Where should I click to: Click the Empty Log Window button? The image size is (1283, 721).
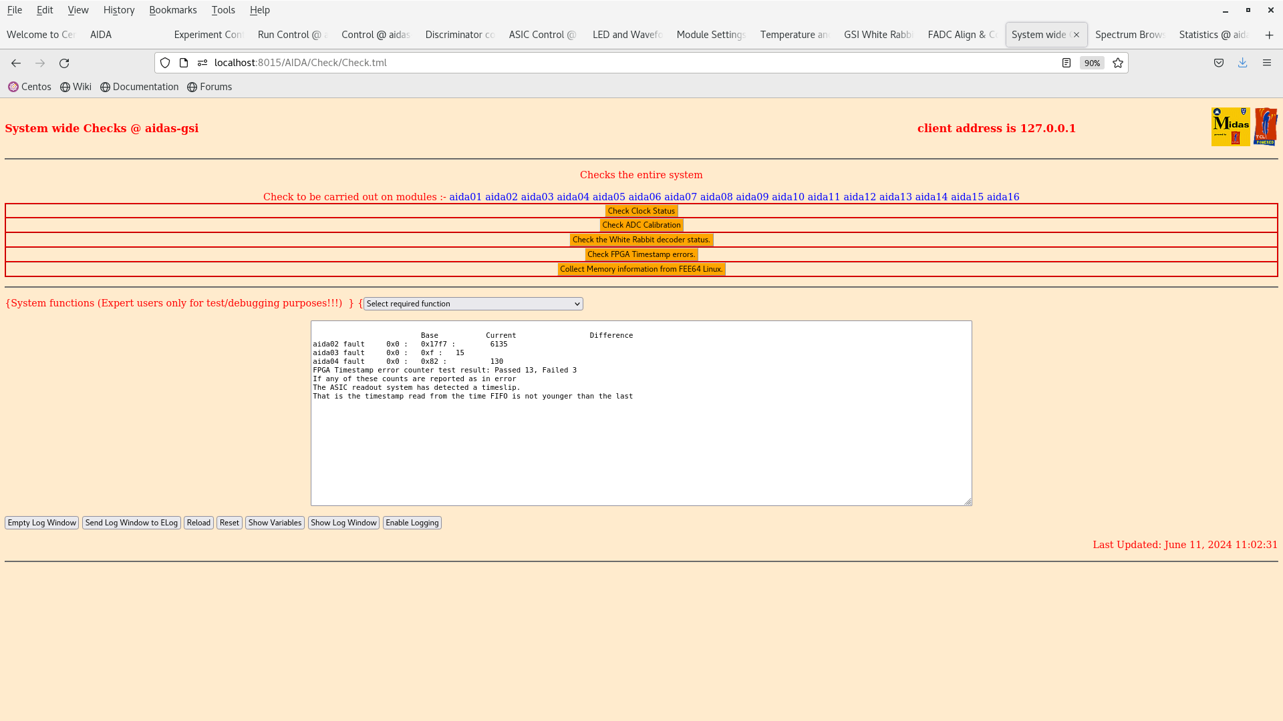tap(41, 523)
